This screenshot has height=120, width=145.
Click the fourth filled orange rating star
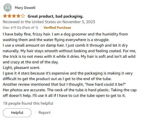tap(18, 16)
